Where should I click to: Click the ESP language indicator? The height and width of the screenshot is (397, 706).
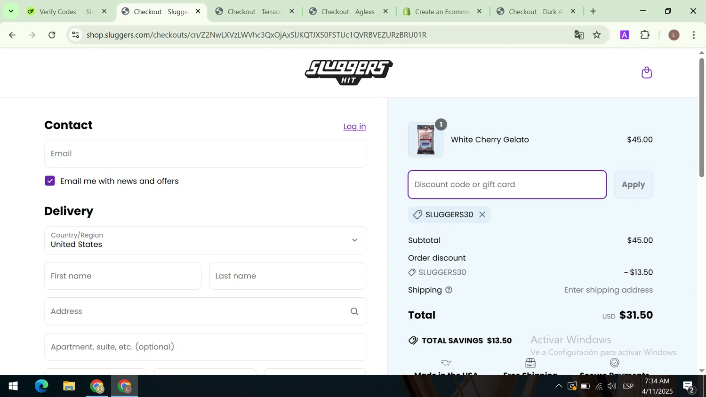tap(628, 387)
